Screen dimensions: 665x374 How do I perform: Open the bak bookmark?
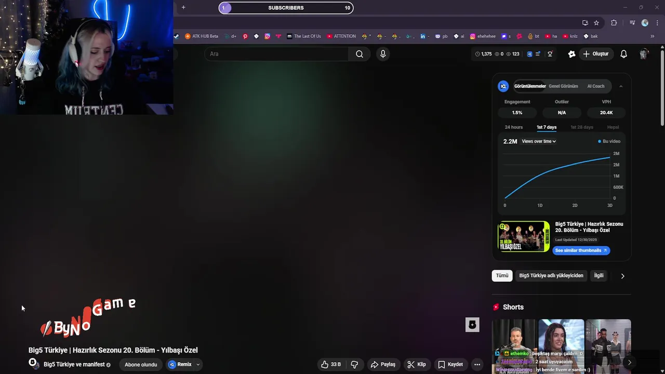[591, 36]
